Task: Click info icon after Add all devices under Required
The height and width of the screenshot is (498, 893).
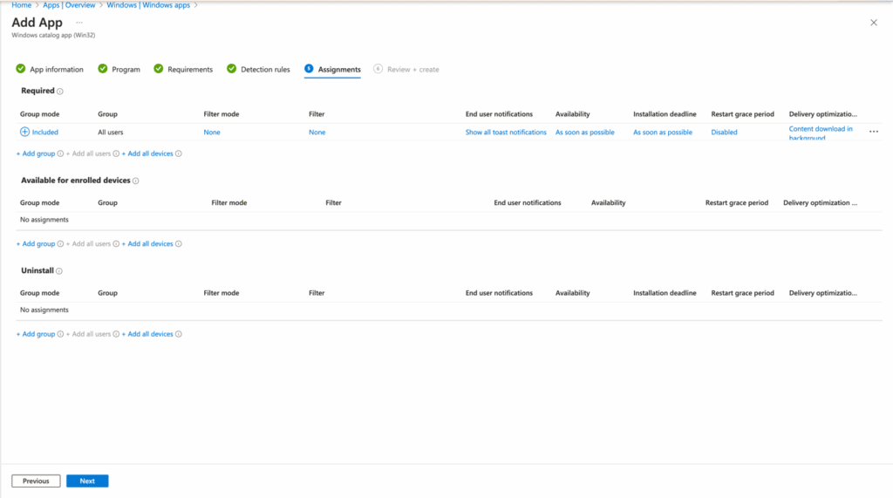Action: 179,153
